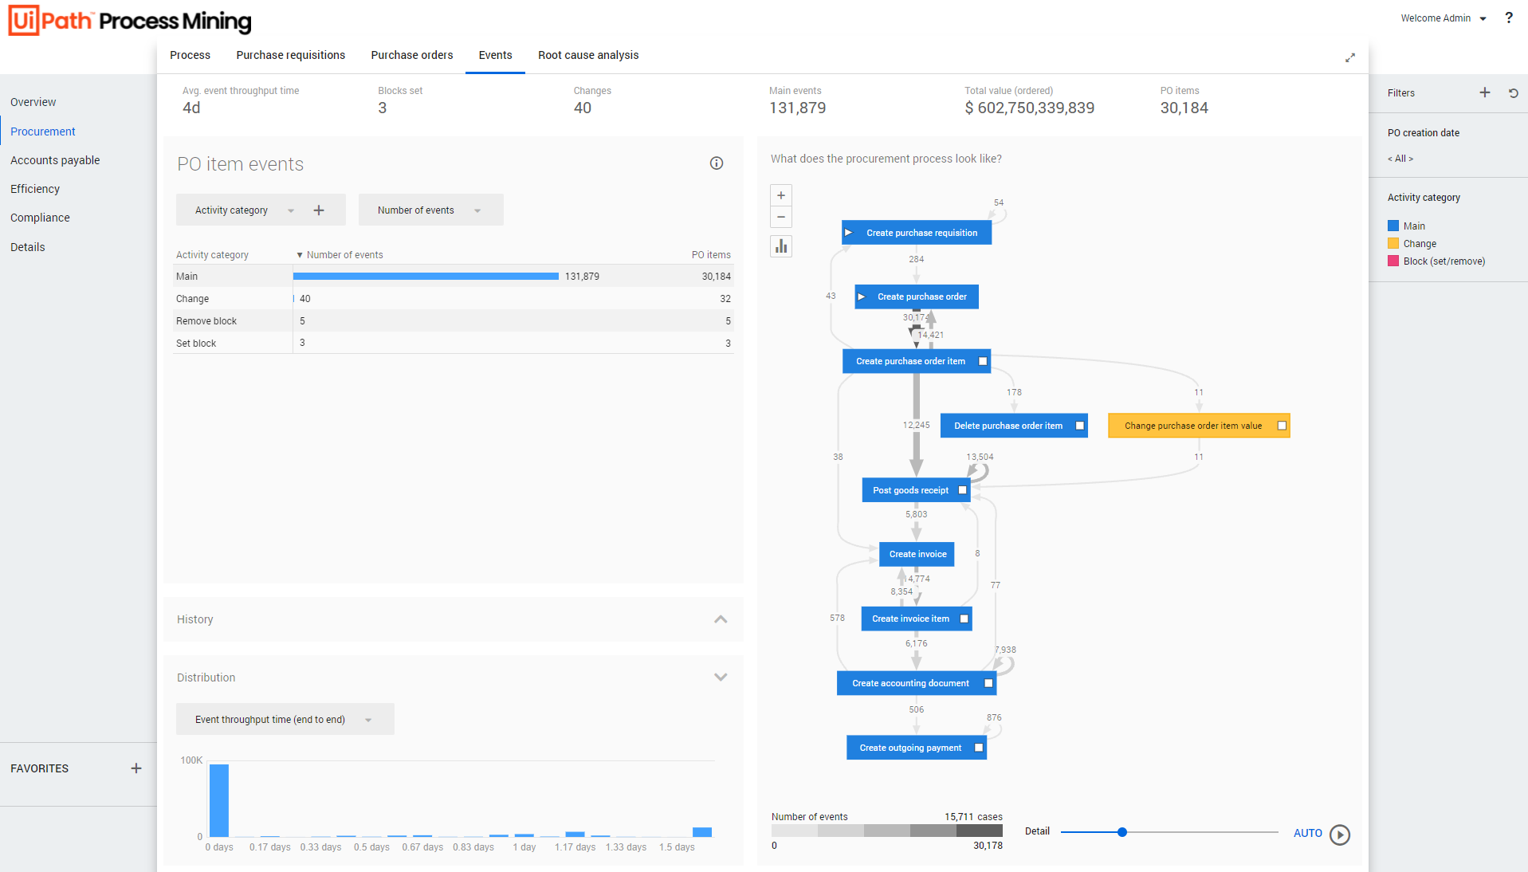Click the fullscreen expand arrows icon
1528x872 pixels.
[1349, 57]
